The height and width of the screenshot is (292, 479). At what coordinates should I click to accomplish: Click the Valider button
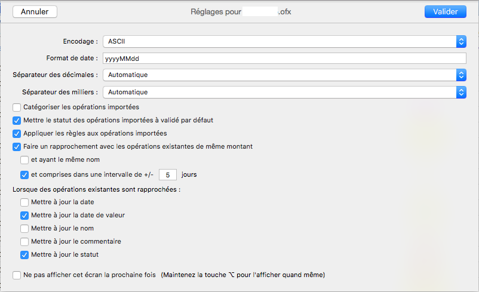(x=445, y=11)
